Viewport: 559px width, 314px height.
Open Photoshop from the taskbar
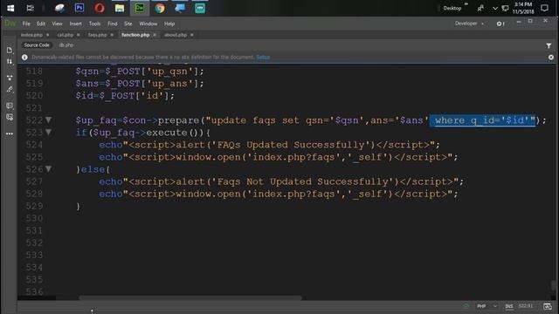(79, 8)
